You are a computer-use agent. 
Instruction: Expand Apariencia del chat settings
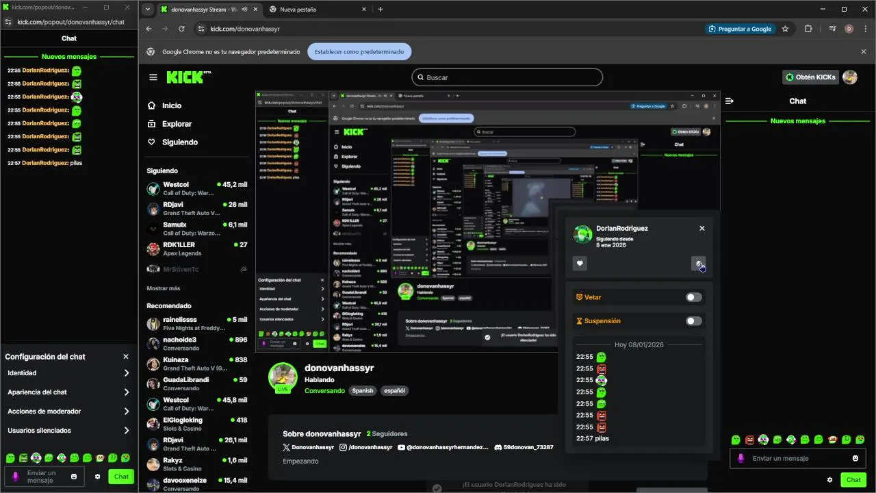tap(68, 392)
